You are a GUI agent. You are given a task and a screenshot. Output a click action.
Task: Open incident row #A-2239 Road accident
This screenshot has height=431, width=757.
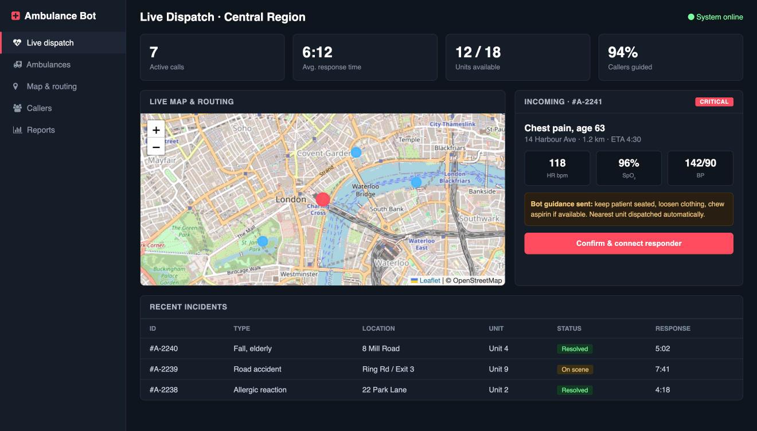click(x=442, y=369)
